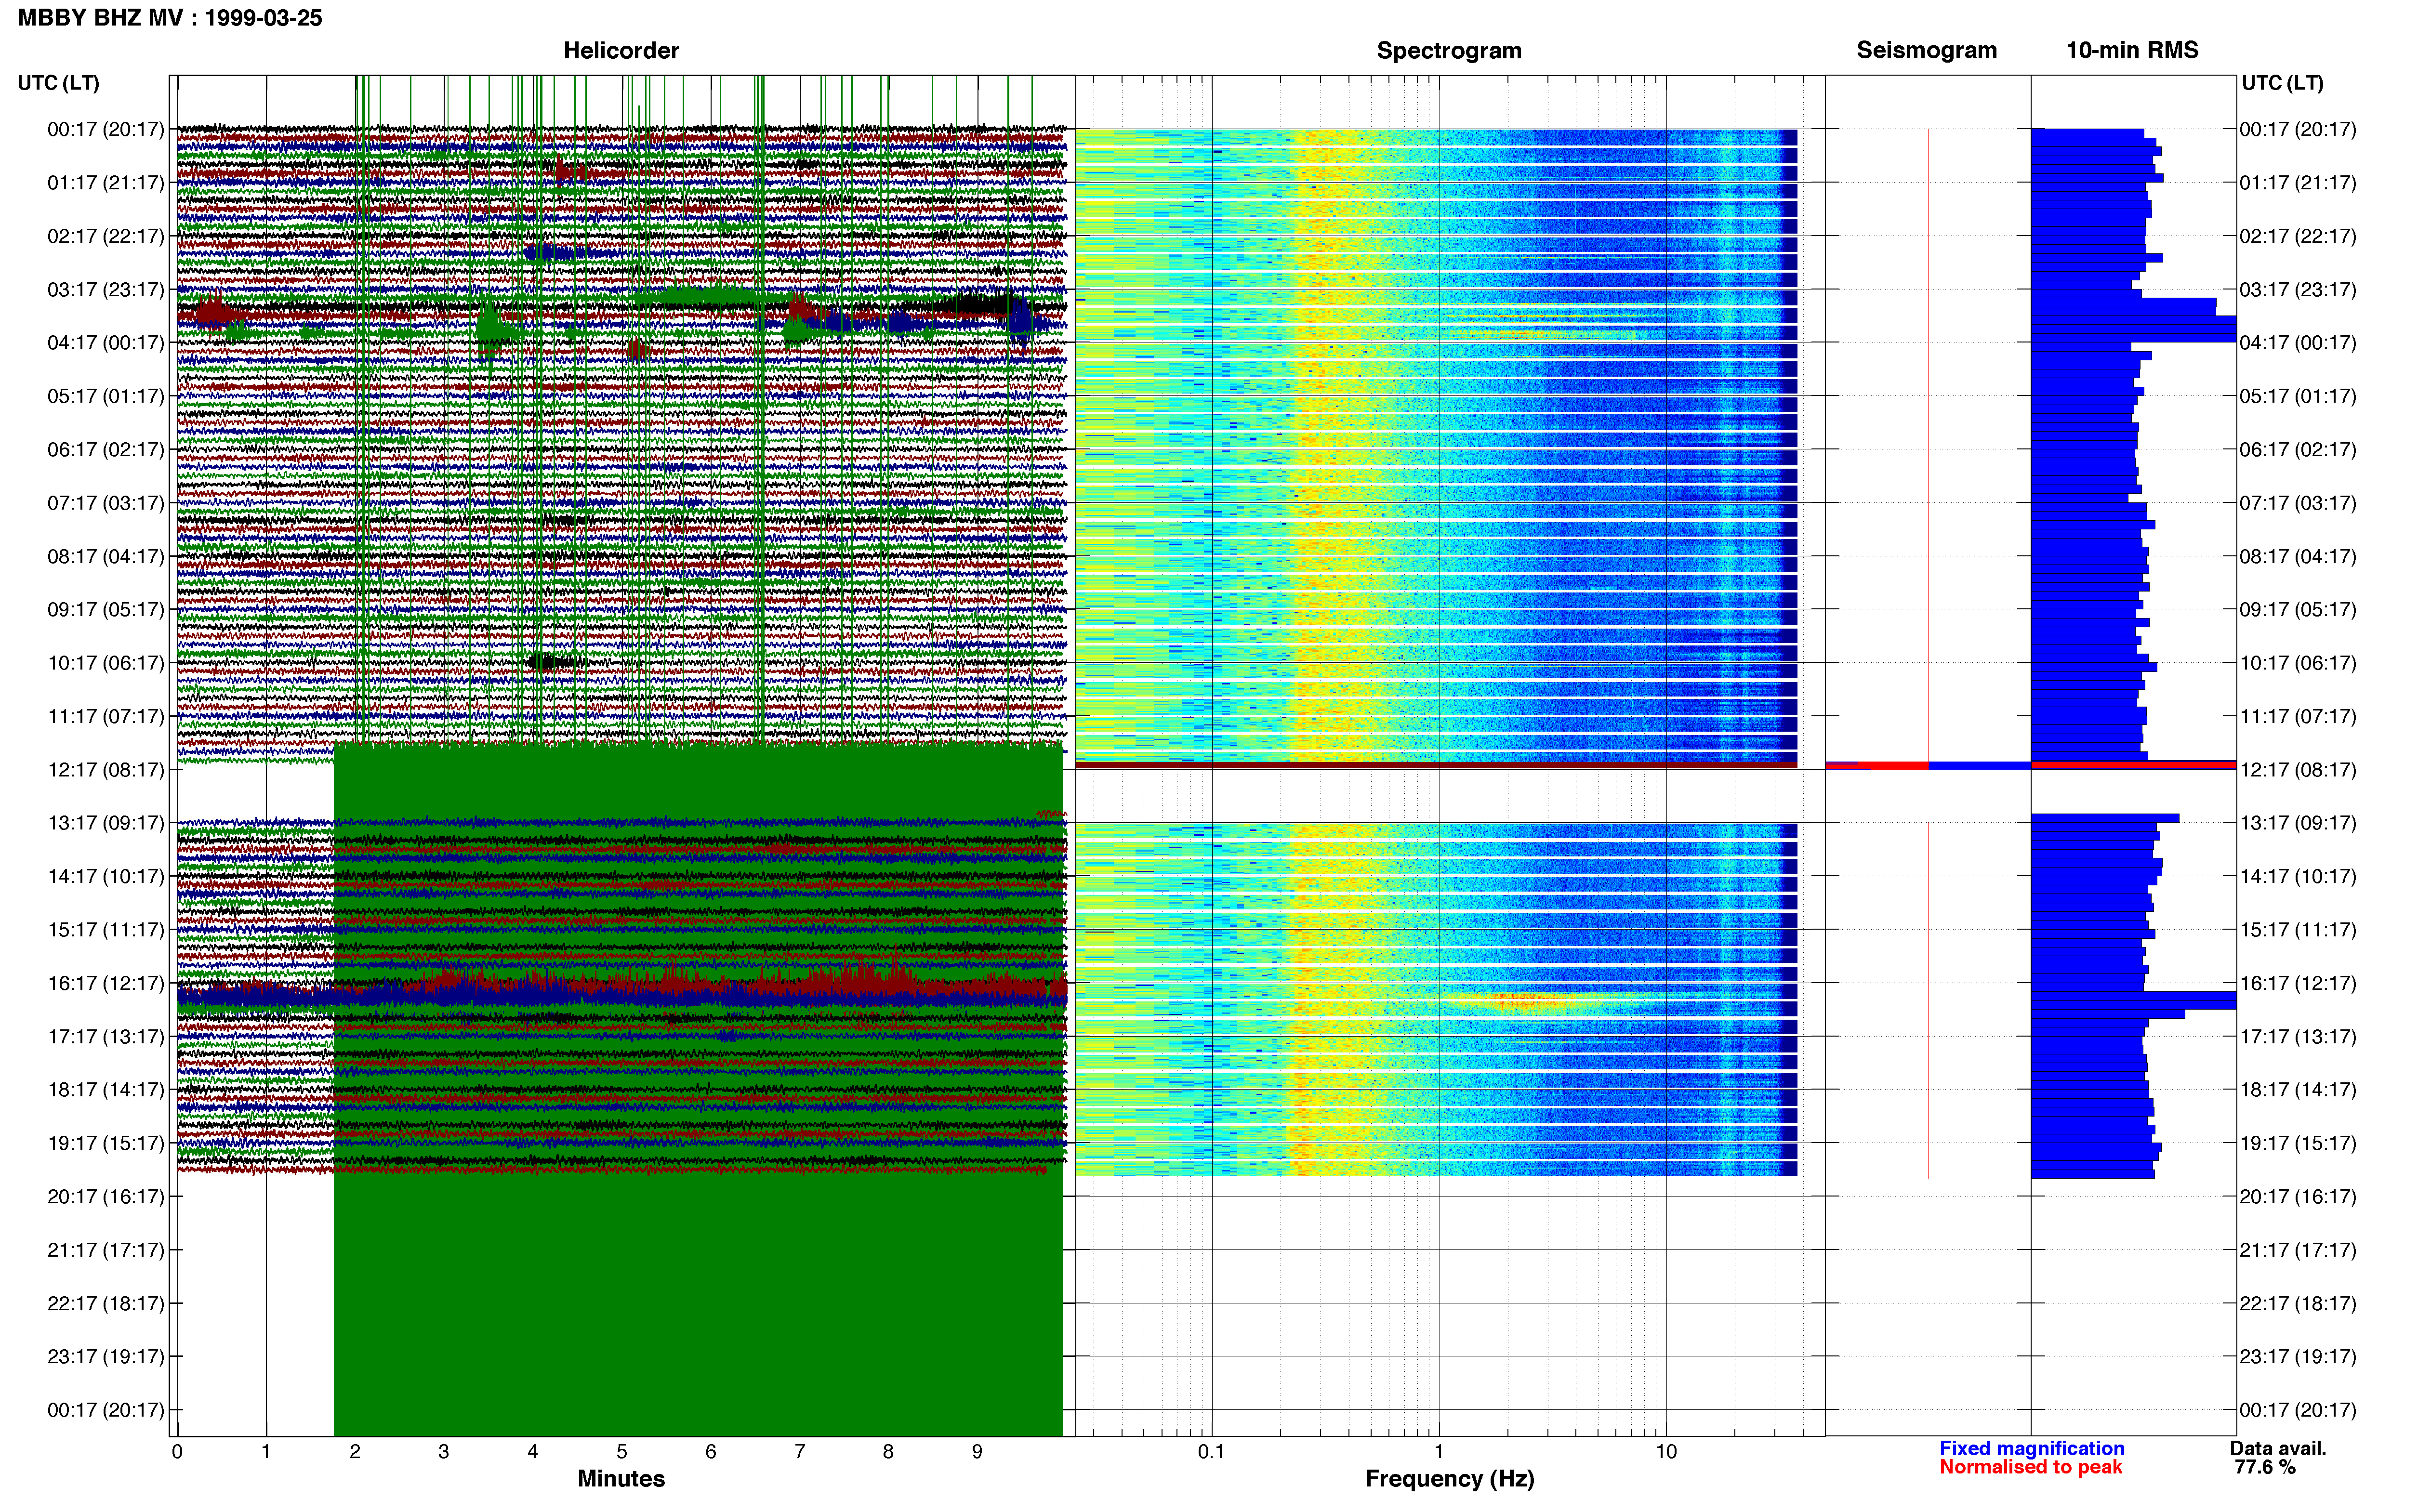Click the left UTC (LT) axis label
Image resolution: width=2418 pixels, height=1512 pixels.
click(x=58, y=83)
